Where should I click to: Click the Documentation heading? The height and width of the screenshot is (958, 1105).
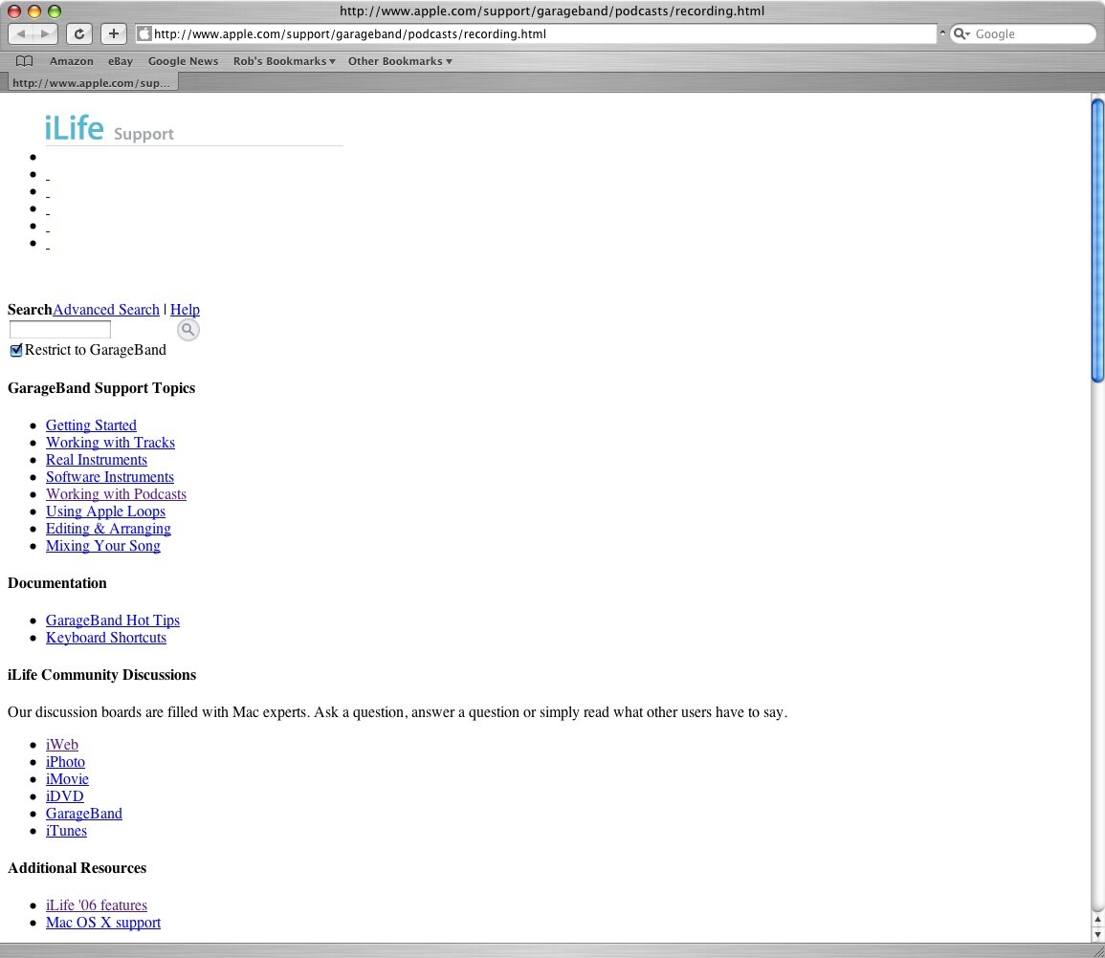(x=57, y=583)
